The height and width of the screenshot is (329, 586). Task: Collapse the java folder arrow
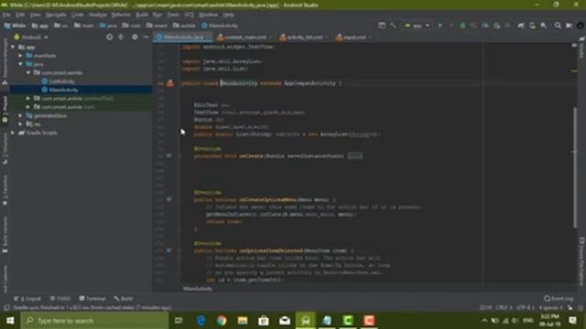pyautogui.click(x=20, y=64)
